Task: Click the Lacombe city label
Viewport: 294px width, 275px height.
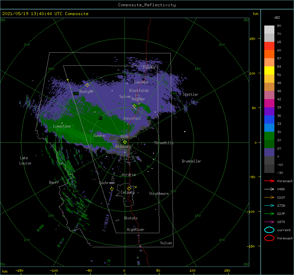Action: [141, 82]
